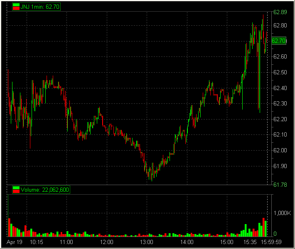Click the 15:59:59 time axis label
The width and height of the screenshot is (295, 249).
271,242
